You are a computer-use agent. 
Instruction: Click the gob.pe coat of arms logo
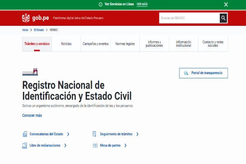pyautogui.click(x=26, y=18)
